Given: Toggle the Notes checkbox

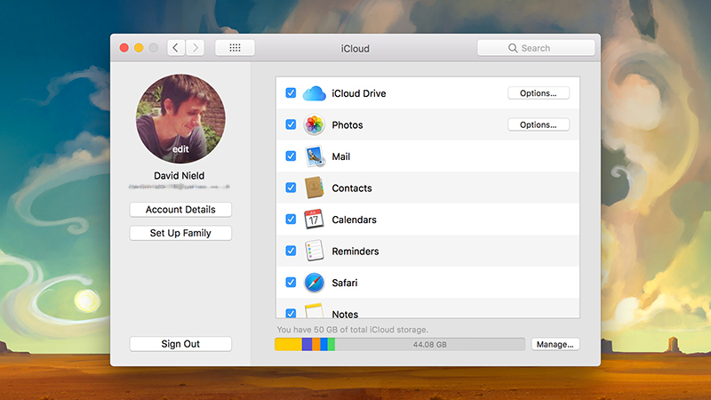Looking at the screenshot, I should pos(291,313).
